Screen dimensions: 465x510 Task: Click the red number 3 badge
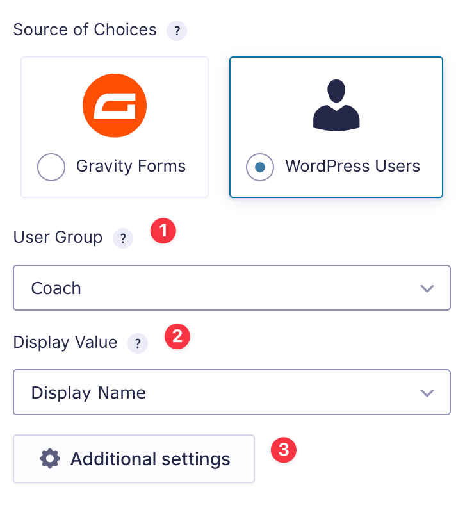[x=284, y=450]
